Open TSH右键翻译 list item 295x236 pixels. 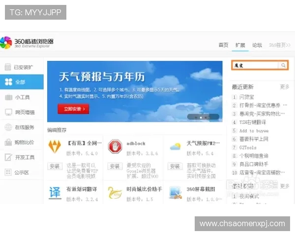pyautogui.click(x=253, y=122)
